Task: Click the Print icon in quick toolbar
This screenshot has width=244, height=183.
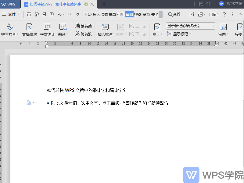Action: [x=44, y=14]
